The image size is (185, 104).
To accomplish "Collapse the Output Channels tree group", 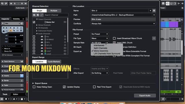I will coord(37,19).
